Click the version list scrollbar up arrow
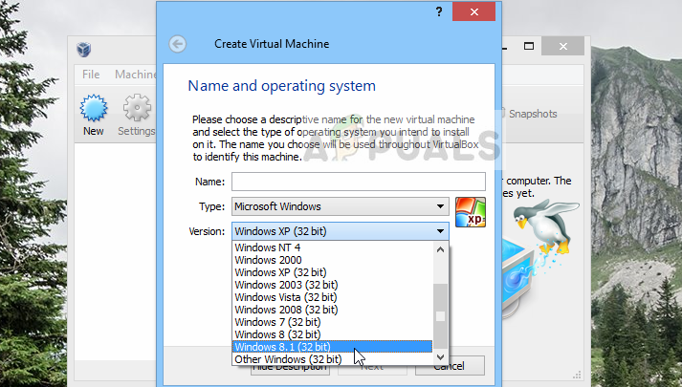Viewport: 682px width, 387px height. [440, 248]
